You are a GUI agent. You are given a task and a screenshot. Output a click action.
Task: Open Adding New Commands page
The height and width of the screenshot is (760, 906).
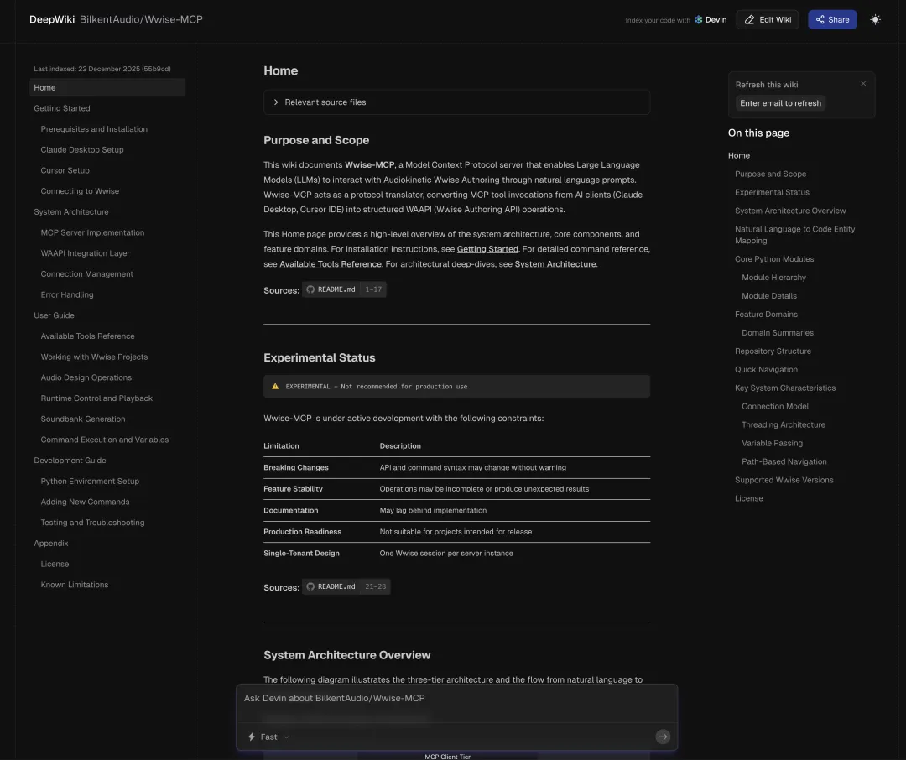click(x=85, y=502)
